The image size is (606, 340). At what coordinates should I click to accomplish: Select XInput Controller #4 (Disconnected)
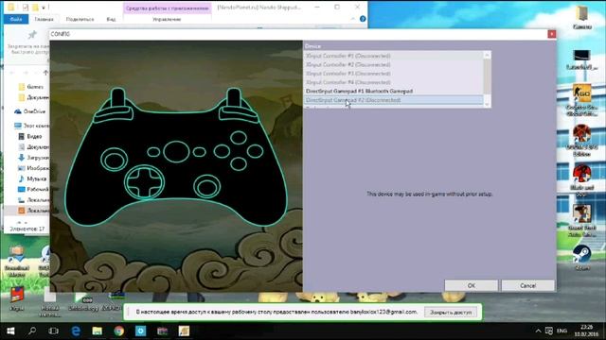[393, 82]
